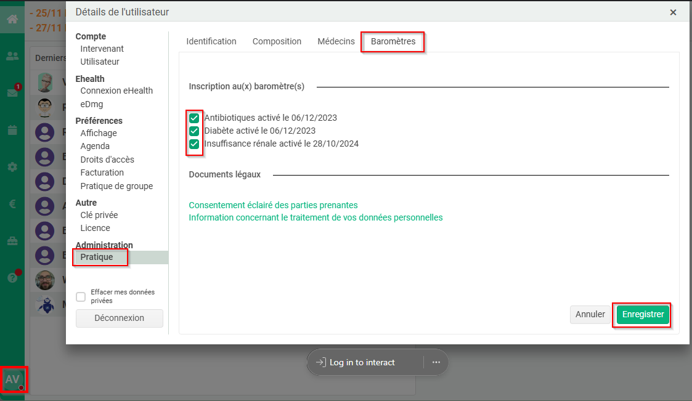Click the Enregistrer button

tap(643, 315)
